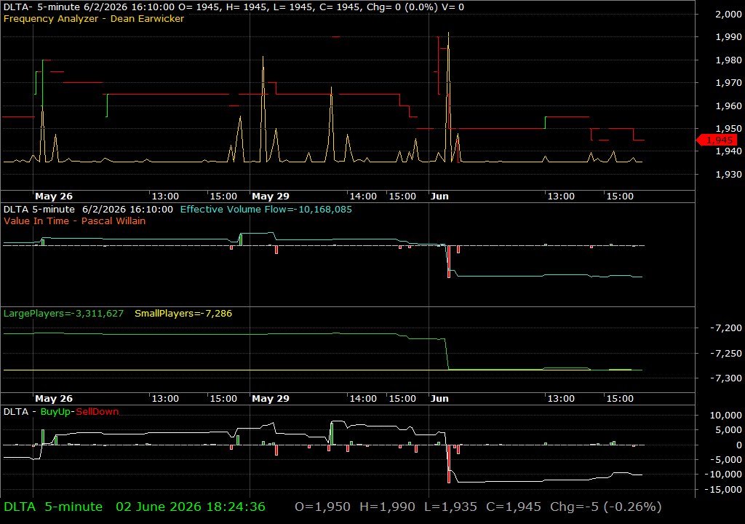Click the Chg=-5 (-0.26%) status value
Image resolution: width=745 pixels, height=524 pixels.
606,507
